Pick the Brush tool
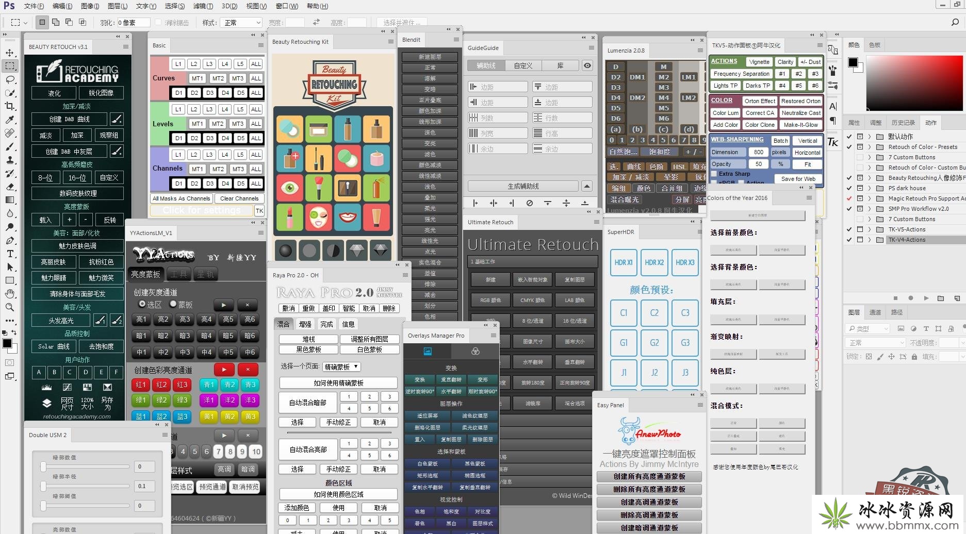Screen dimensions: 966x534 [10, 146]
